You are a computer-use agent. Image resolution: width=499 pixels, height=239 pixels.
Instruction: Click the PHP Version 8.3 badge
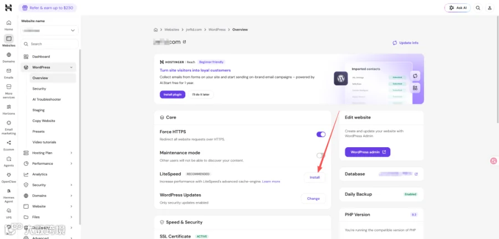[414, 215]
